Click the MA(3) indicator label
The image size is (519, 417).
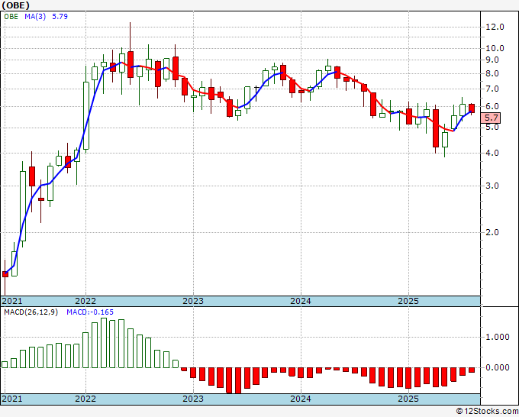pyautogui.click(x=35, y=17)
